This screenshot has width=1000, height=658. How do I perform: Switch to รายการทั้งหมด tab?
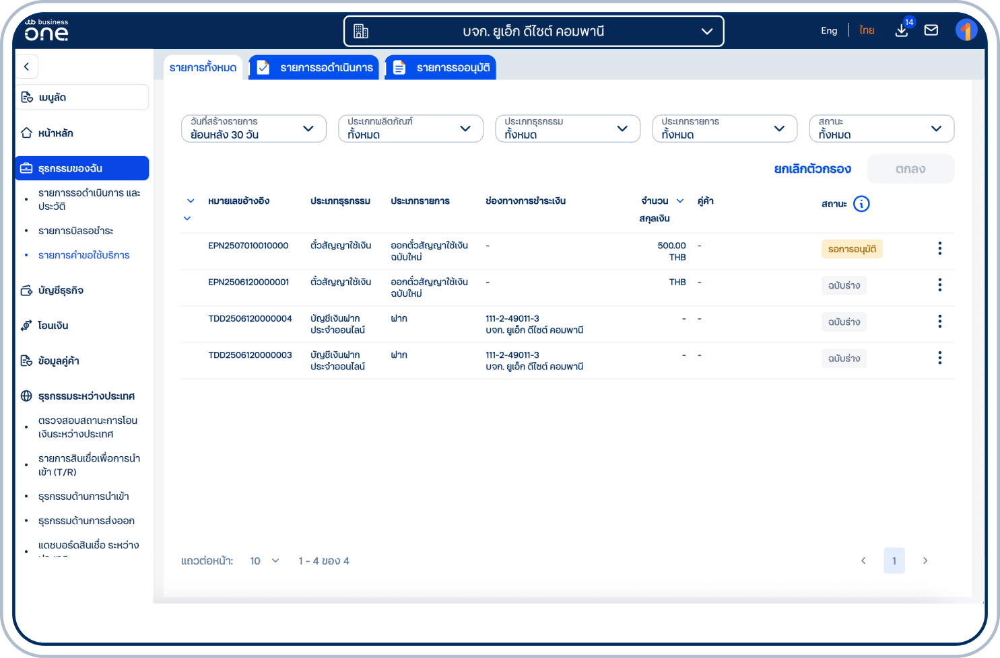(203, 67)
